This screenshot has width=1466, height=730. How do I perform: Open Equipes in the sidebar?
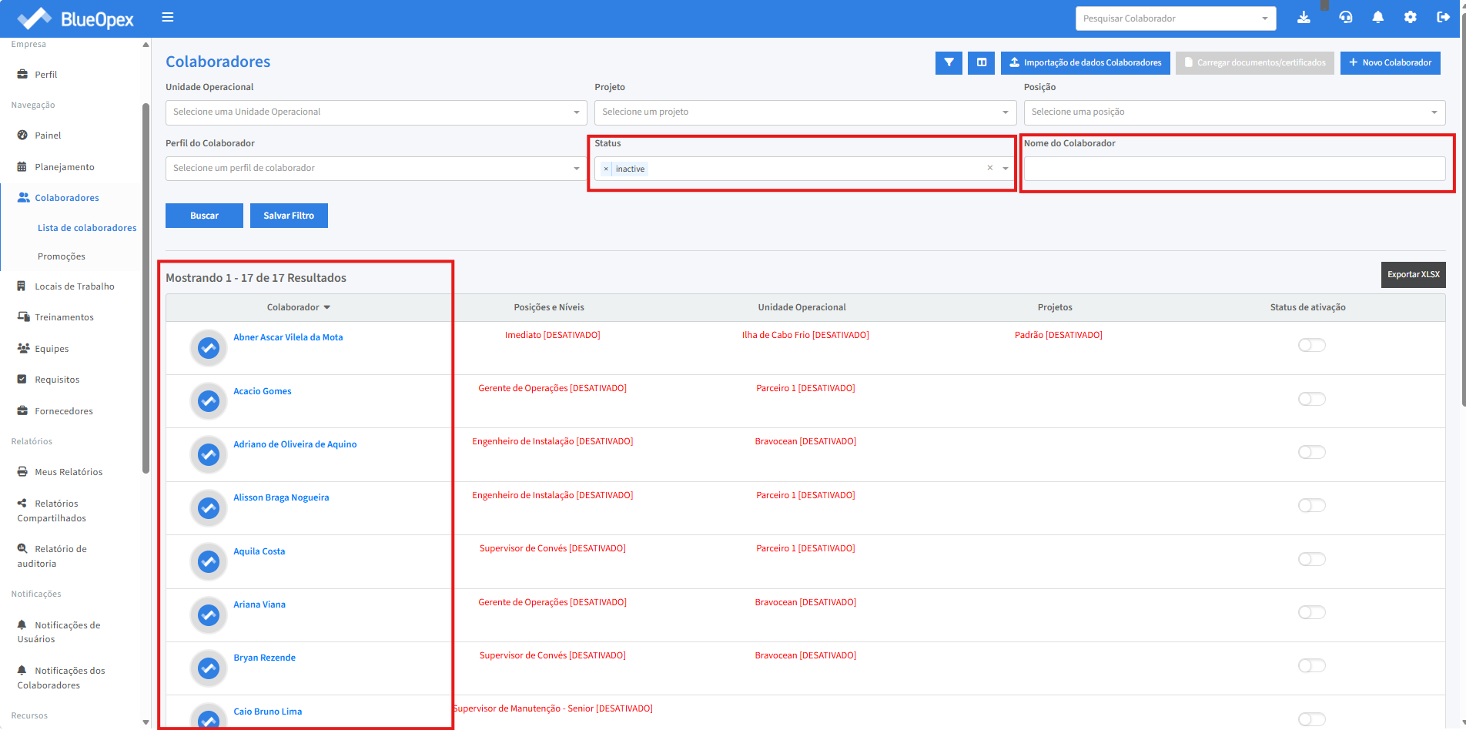tap(52, 349)
